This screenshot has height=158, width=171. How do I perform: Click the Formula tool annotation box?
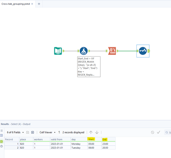[x=89, y=66]
